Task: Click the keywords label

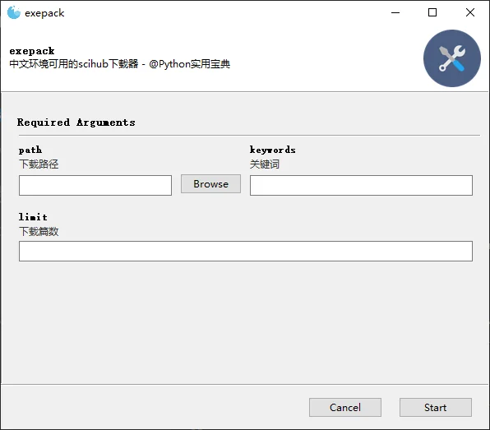Action: pos(273,150)
